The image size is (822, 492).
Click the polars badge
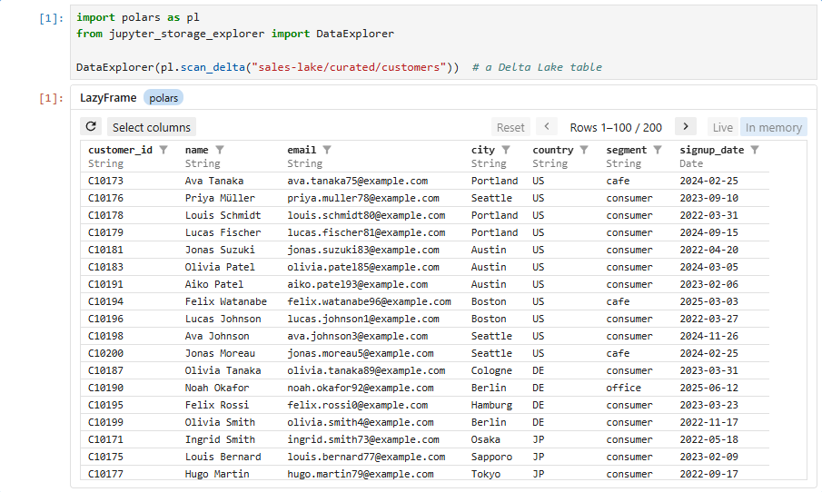click(163, 98)
